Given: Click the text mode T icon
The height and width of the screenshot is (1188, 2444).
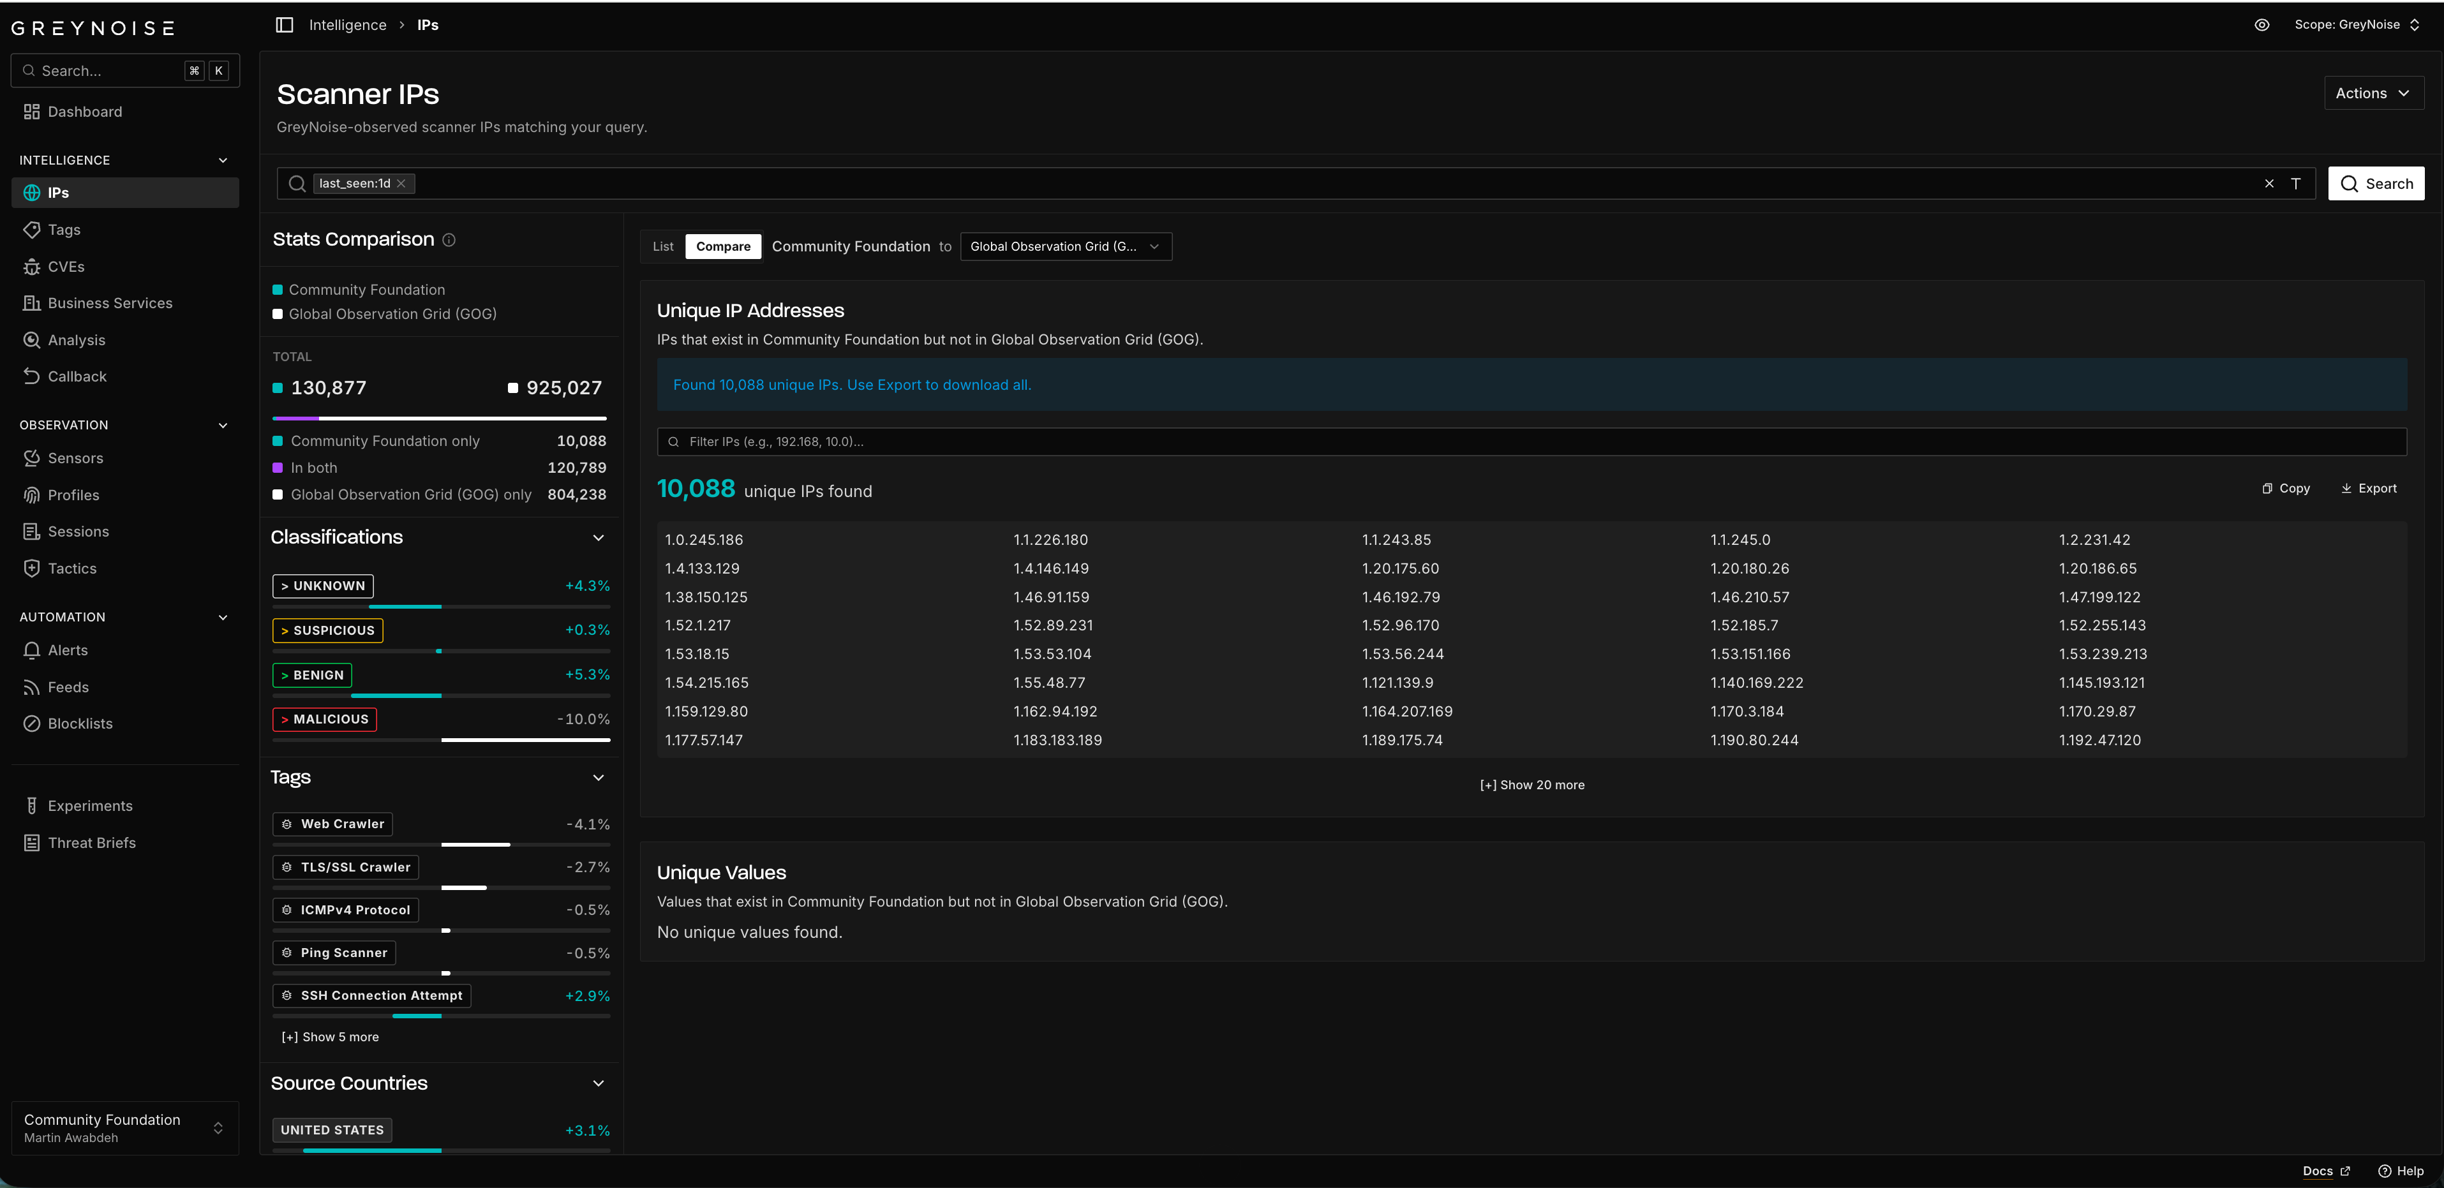Looking at the screenshot, I should click(x=2296, y=183).
